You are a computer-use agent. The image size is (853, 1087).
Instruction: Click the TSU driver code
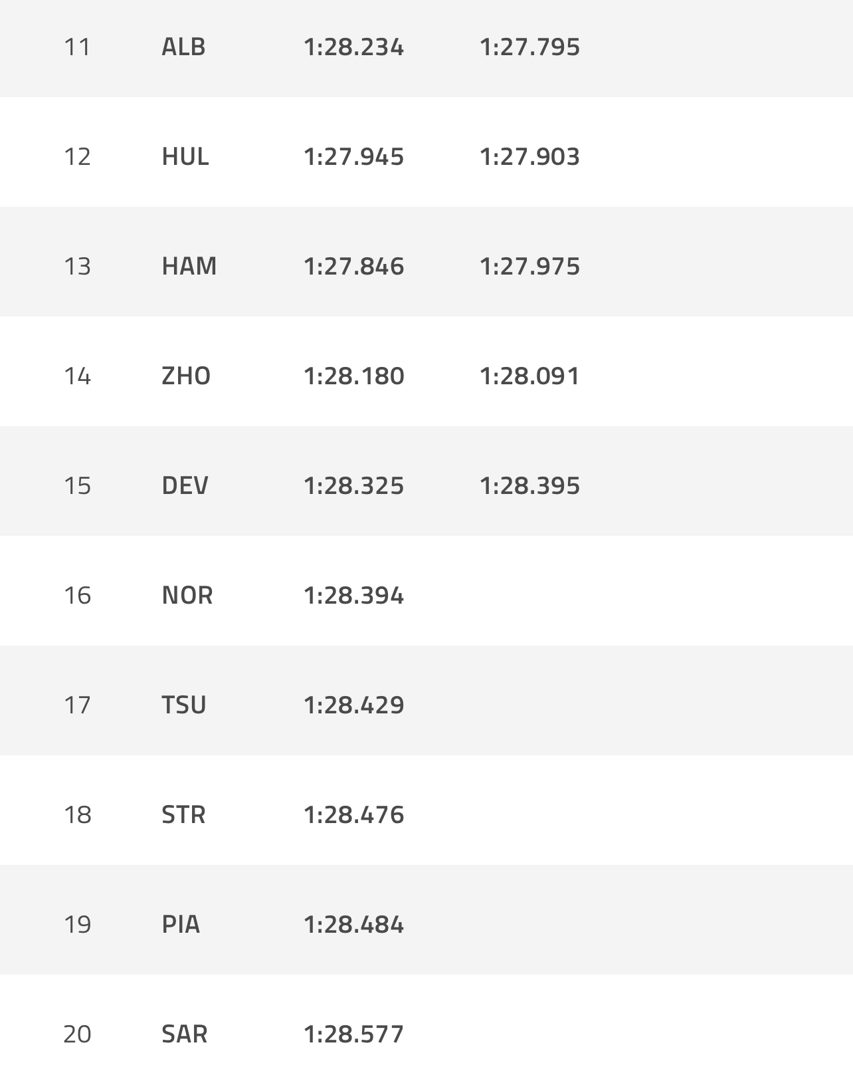pyautogui.click(x=184, y=705)
